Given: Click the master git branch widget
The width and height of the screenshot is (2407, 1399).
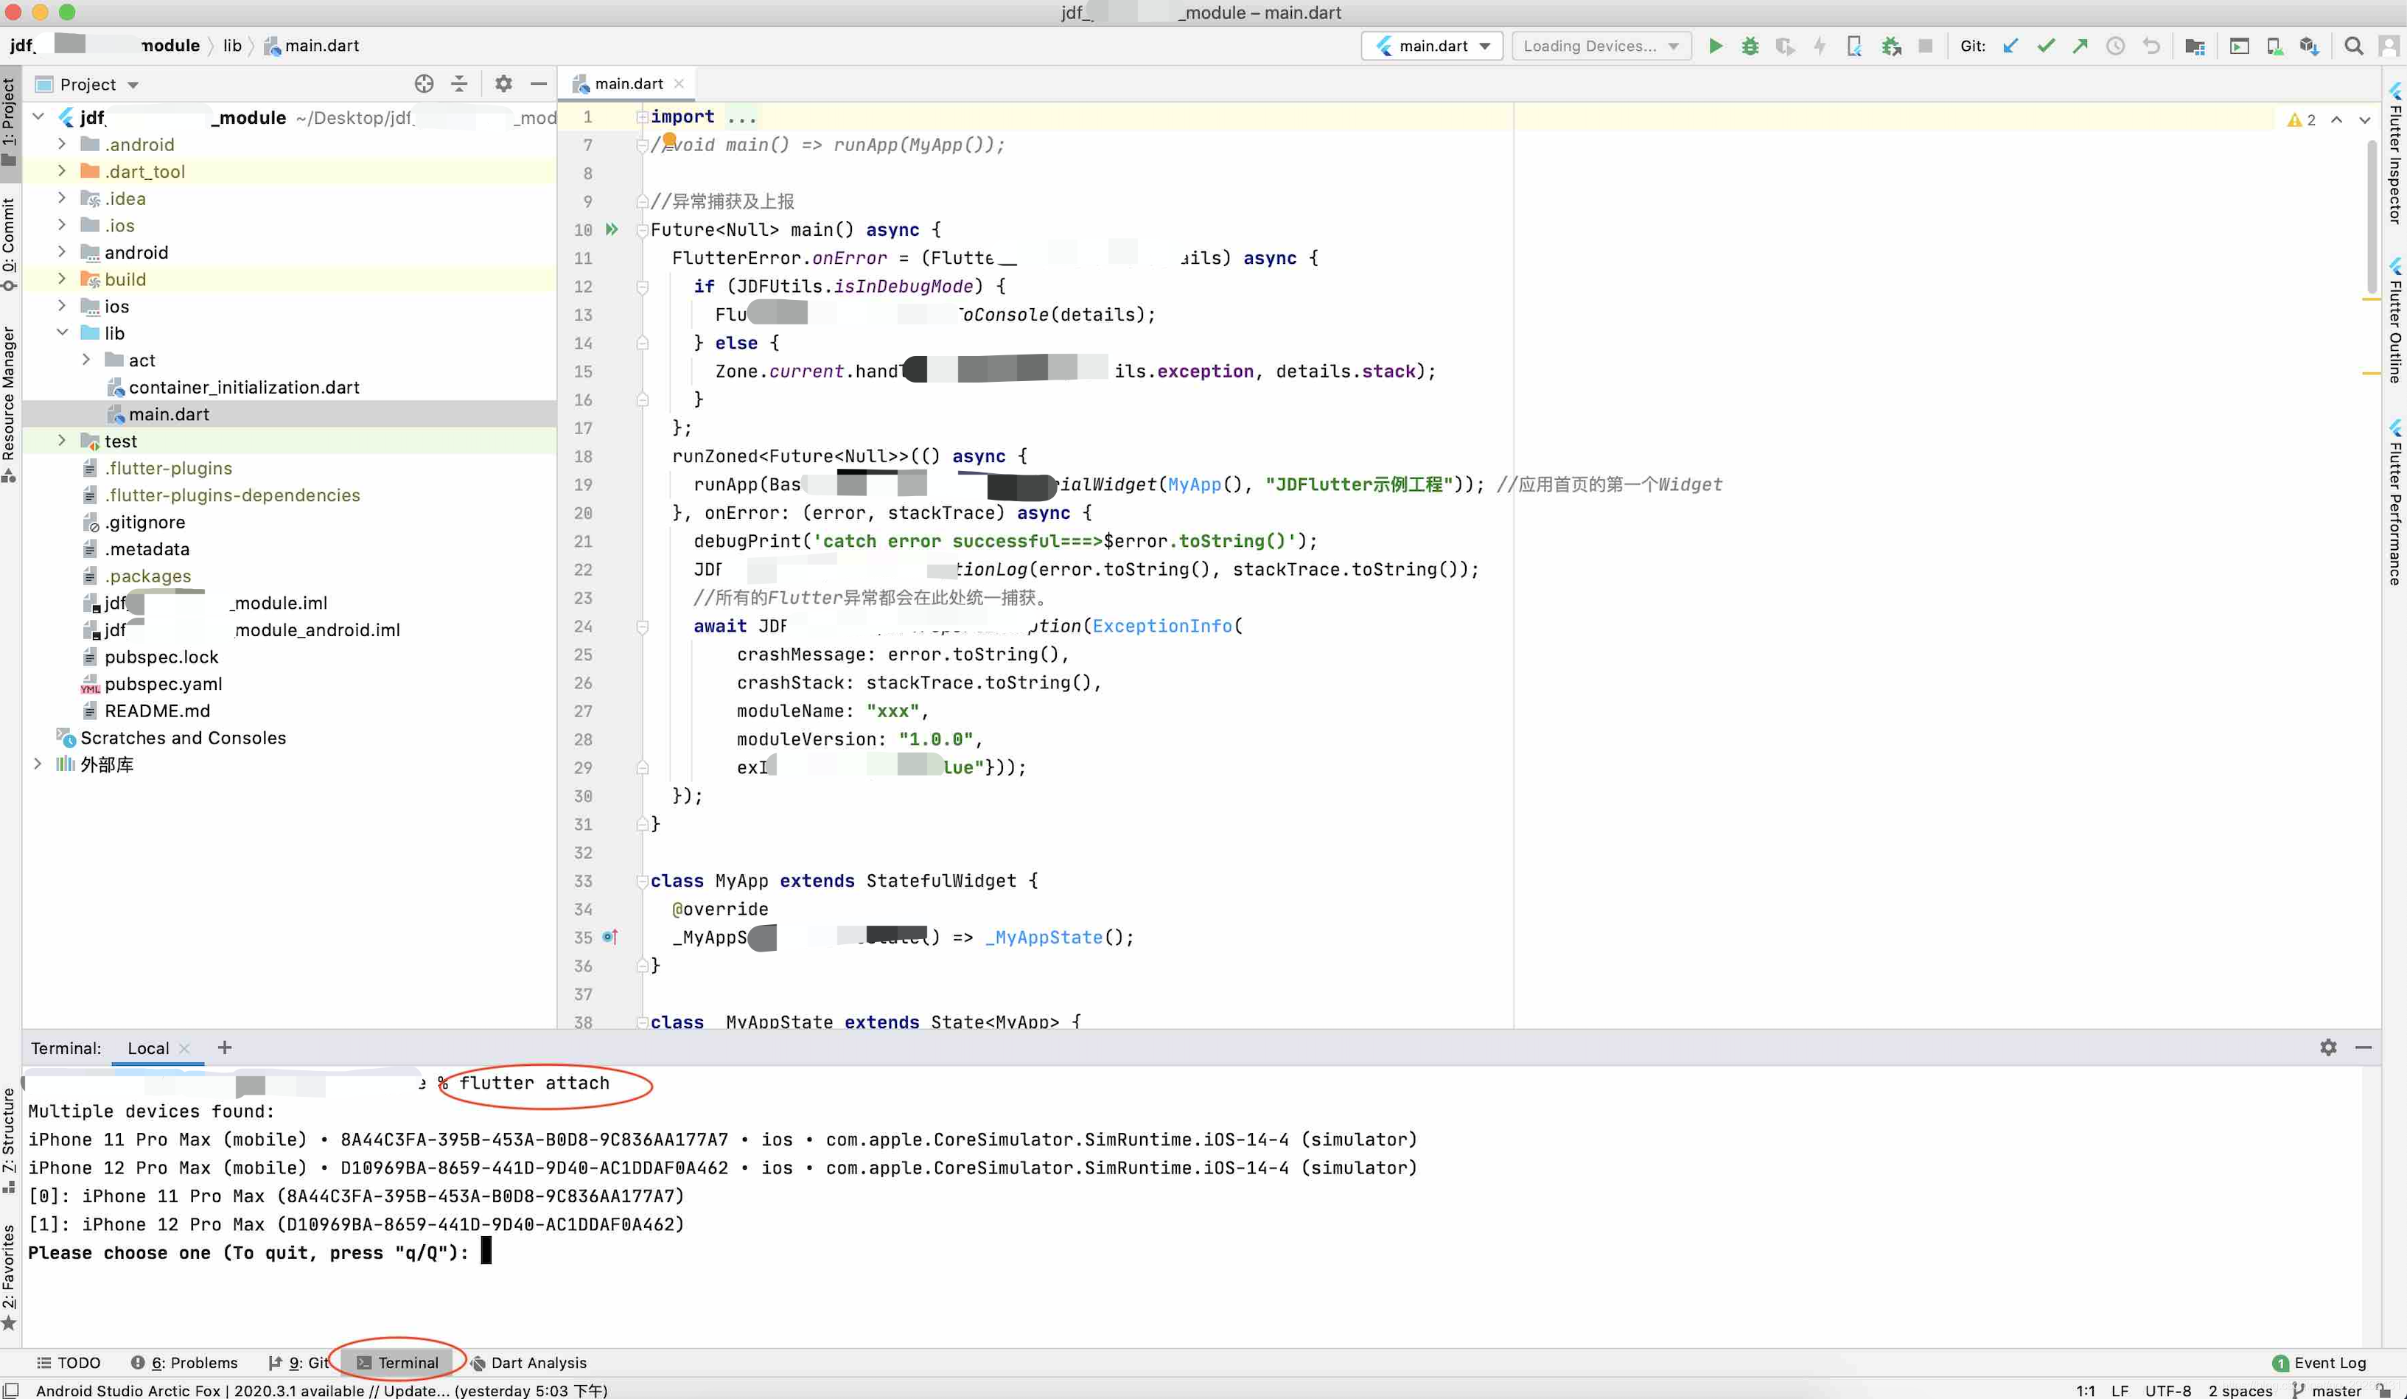Looking at the screenshot, I should pyautogui.click(x=2327, y=1390).
